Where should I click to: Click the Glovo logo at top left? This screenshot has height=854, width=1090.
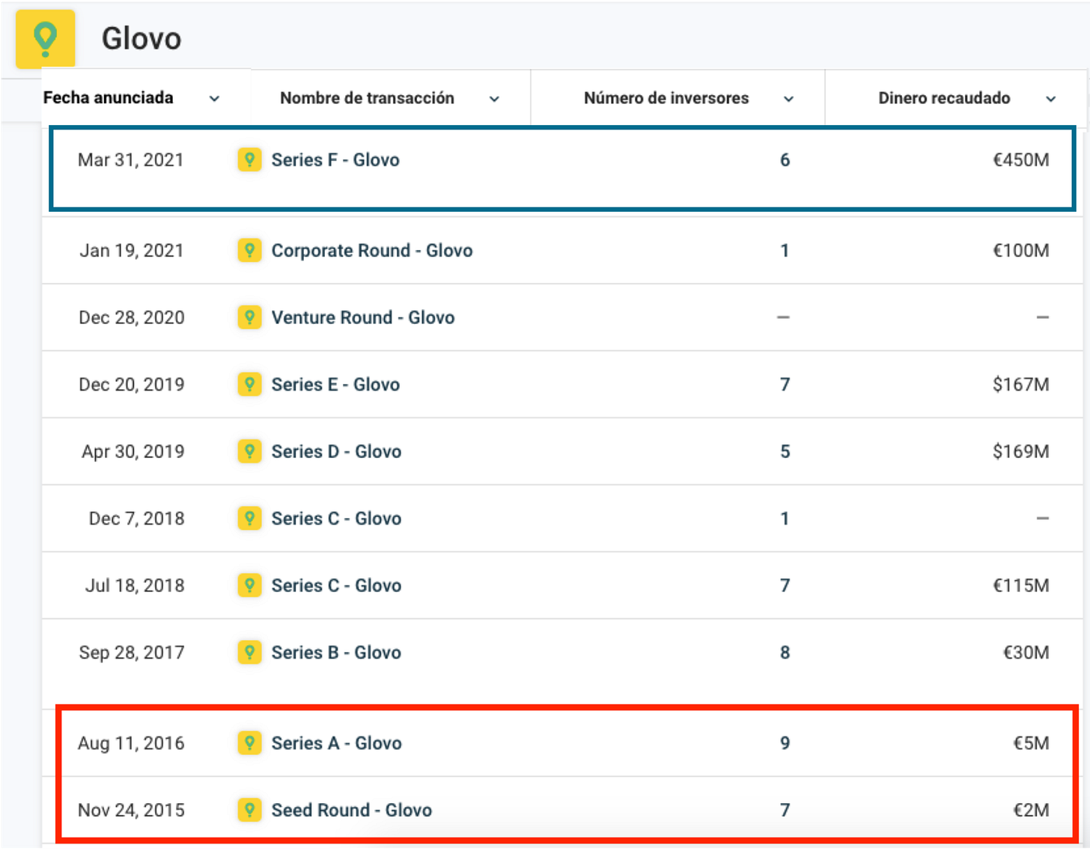[46, 39]
